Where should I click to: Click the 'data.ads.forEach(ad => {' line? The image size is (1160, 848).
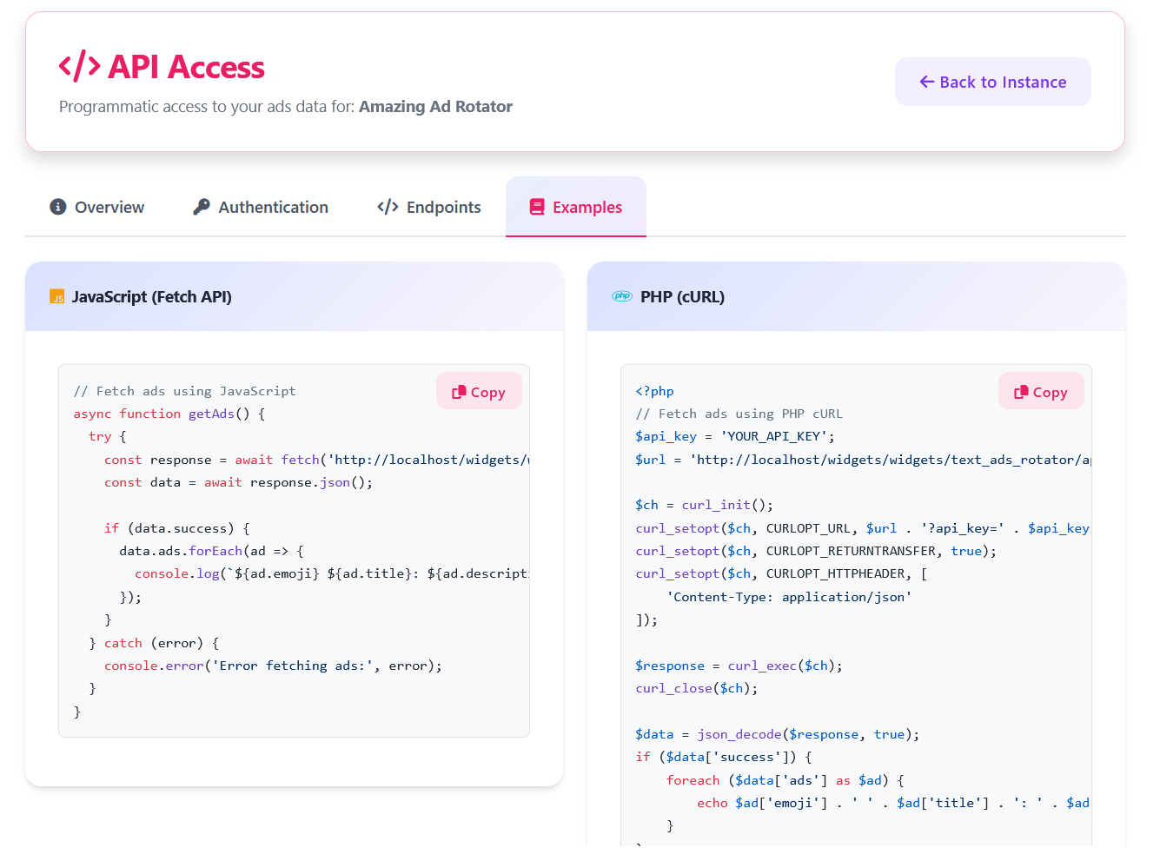coord(211,551)
